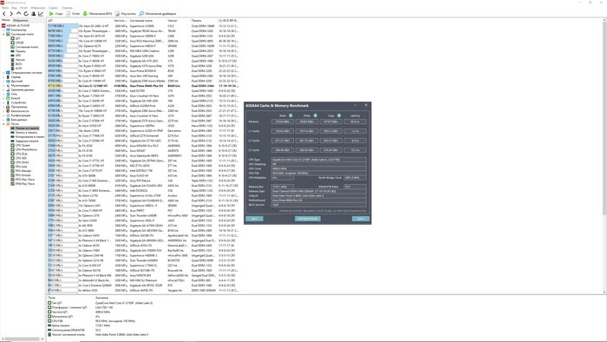Collapse the Тесты tree node

tap(3, 124)
